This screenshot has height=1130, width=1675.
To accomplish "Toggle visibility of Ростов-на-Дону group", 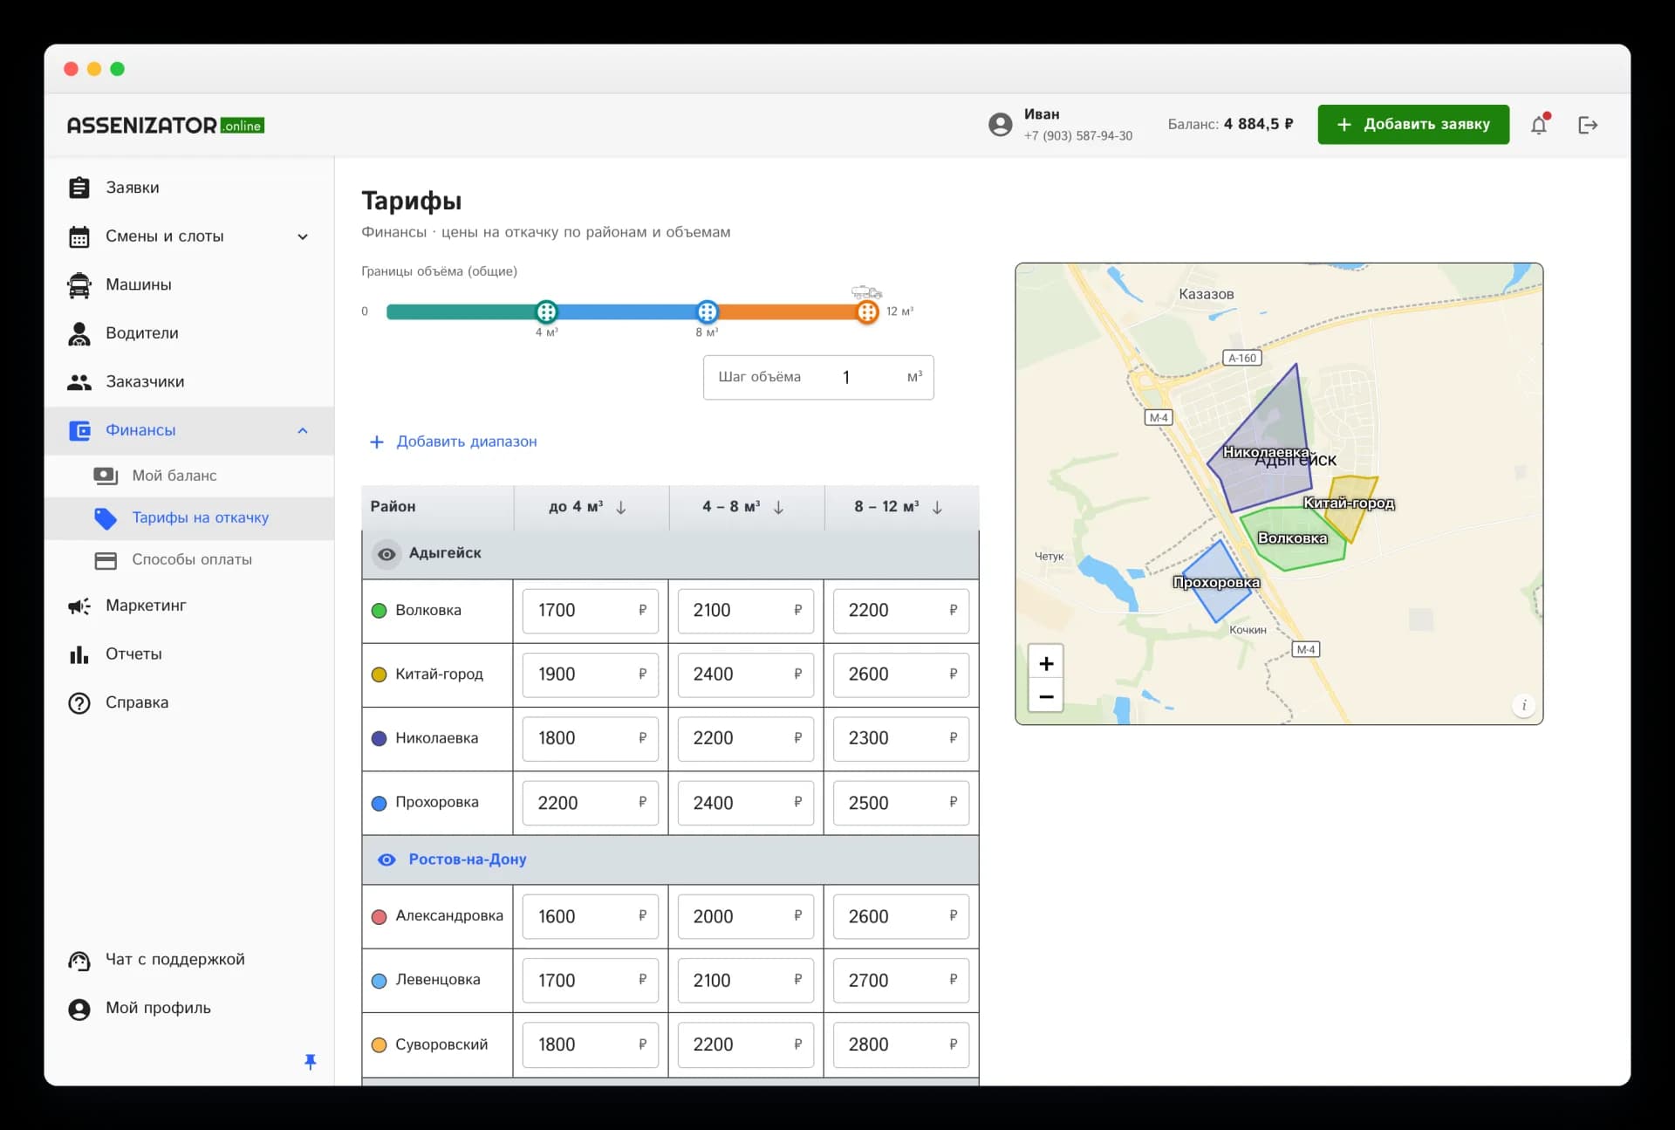I will [386, 859].
